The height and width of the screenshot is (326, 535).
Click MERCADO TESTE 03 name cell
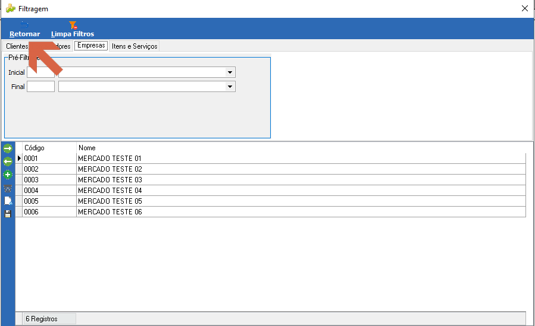click(x=301, y=180)
